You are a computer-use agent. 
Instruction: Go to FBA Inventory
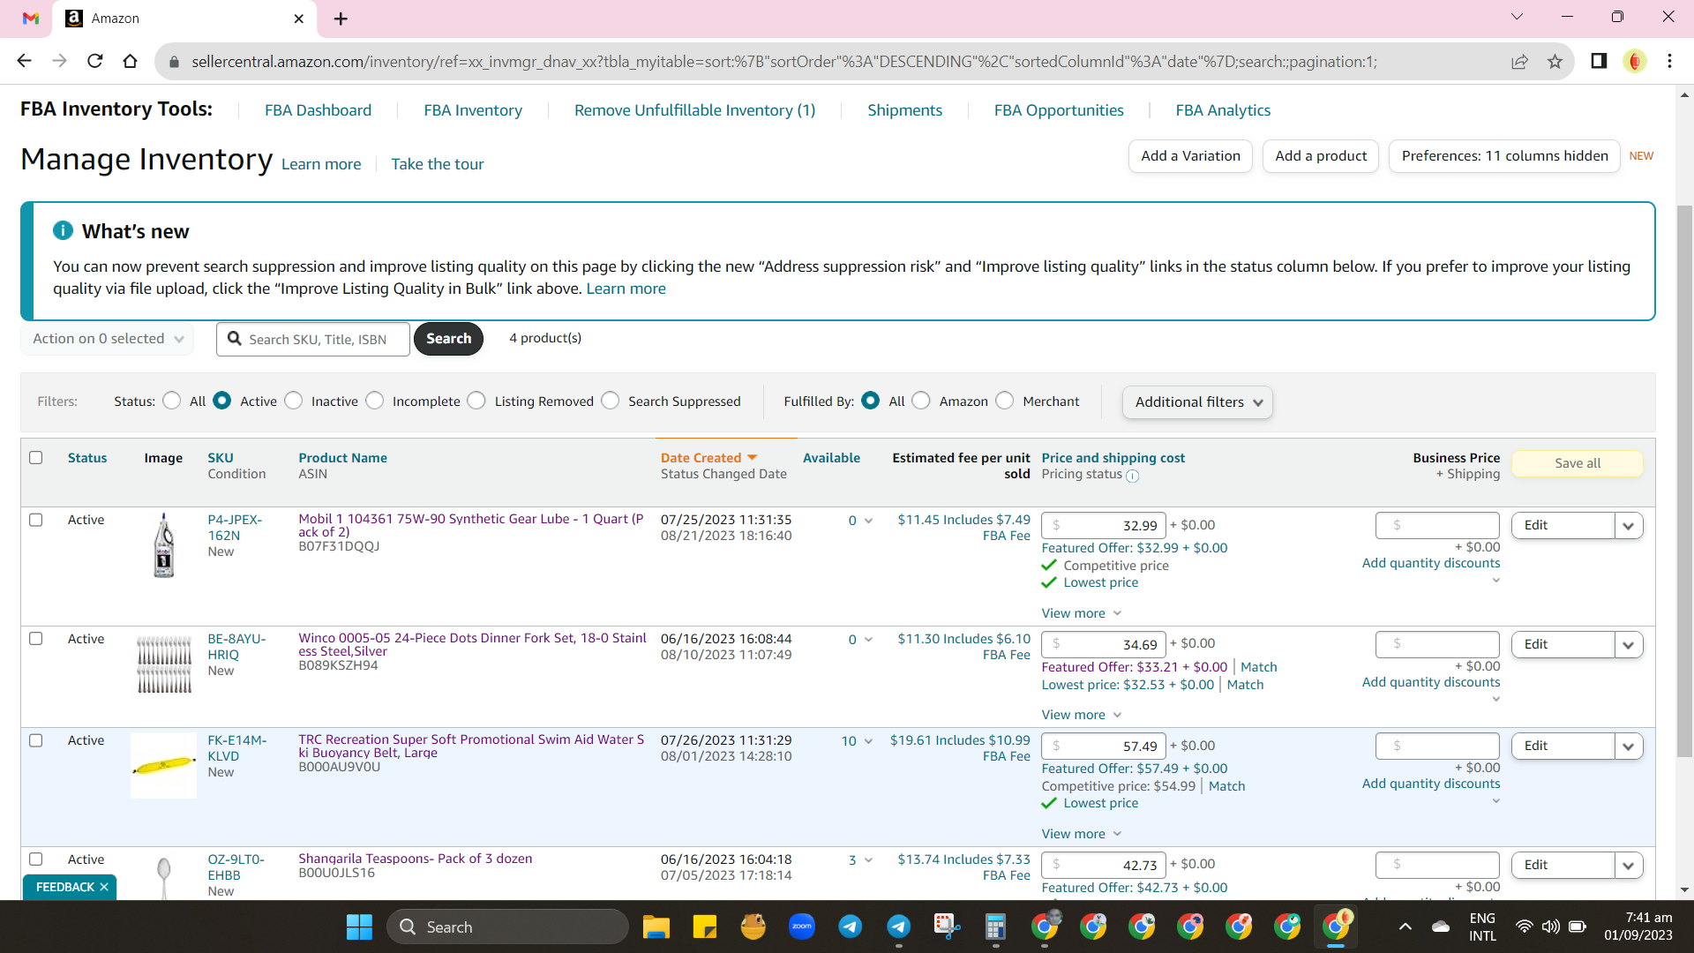473,110
